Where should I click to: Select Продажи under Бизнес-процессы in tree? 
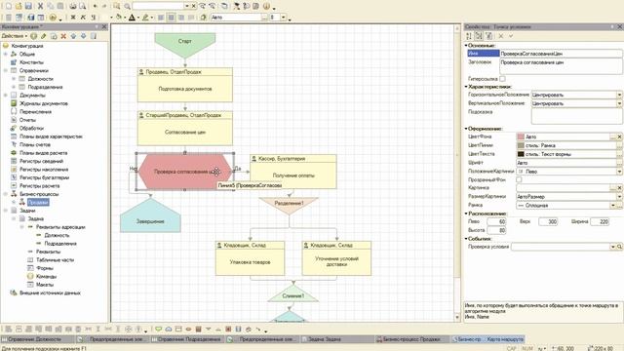pos(38,203)
